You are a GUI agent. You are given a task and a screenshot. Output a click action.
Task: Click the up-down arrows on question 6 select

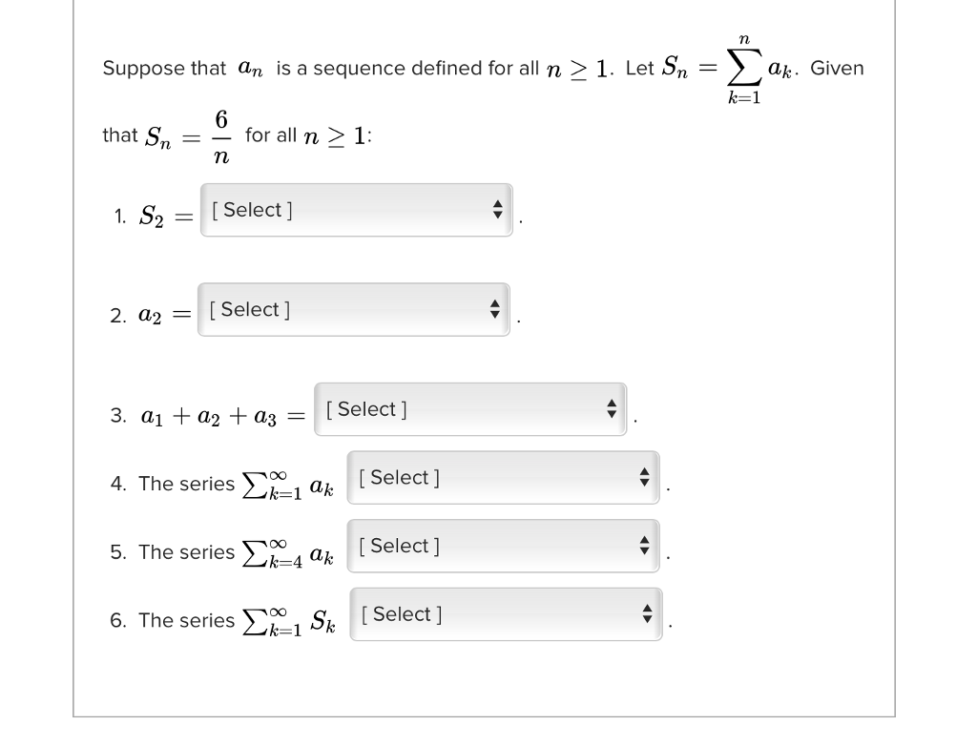pos(647,614)
